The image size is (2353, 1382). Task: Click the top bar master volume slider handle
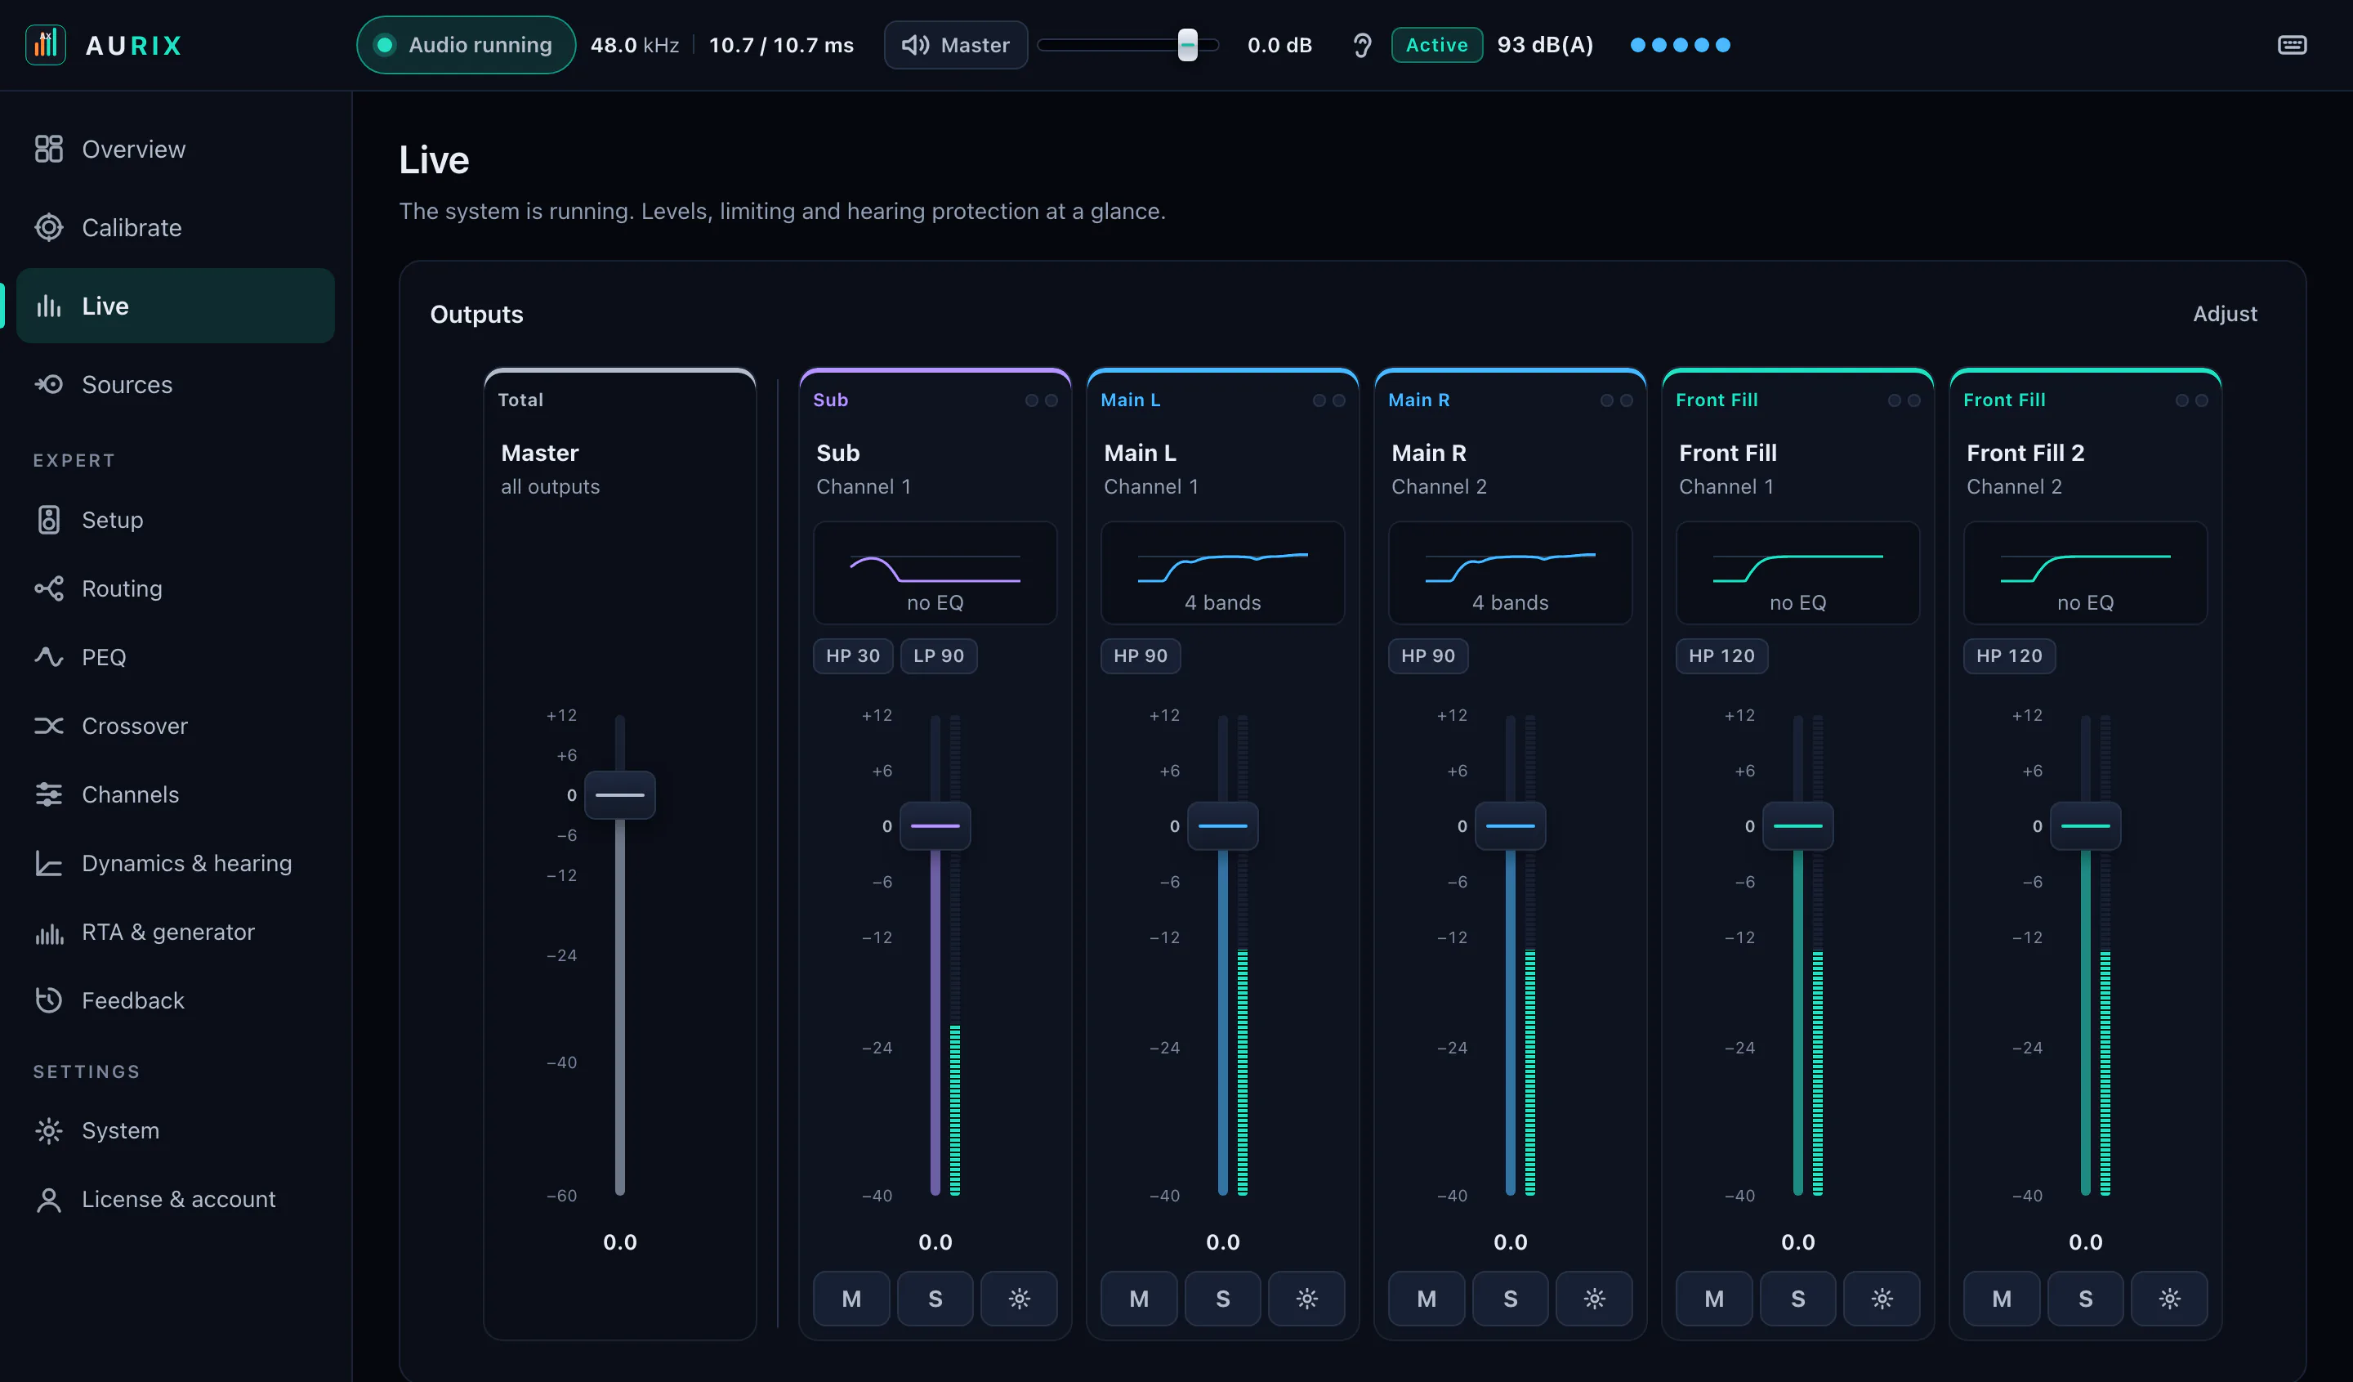[1187, 45]
